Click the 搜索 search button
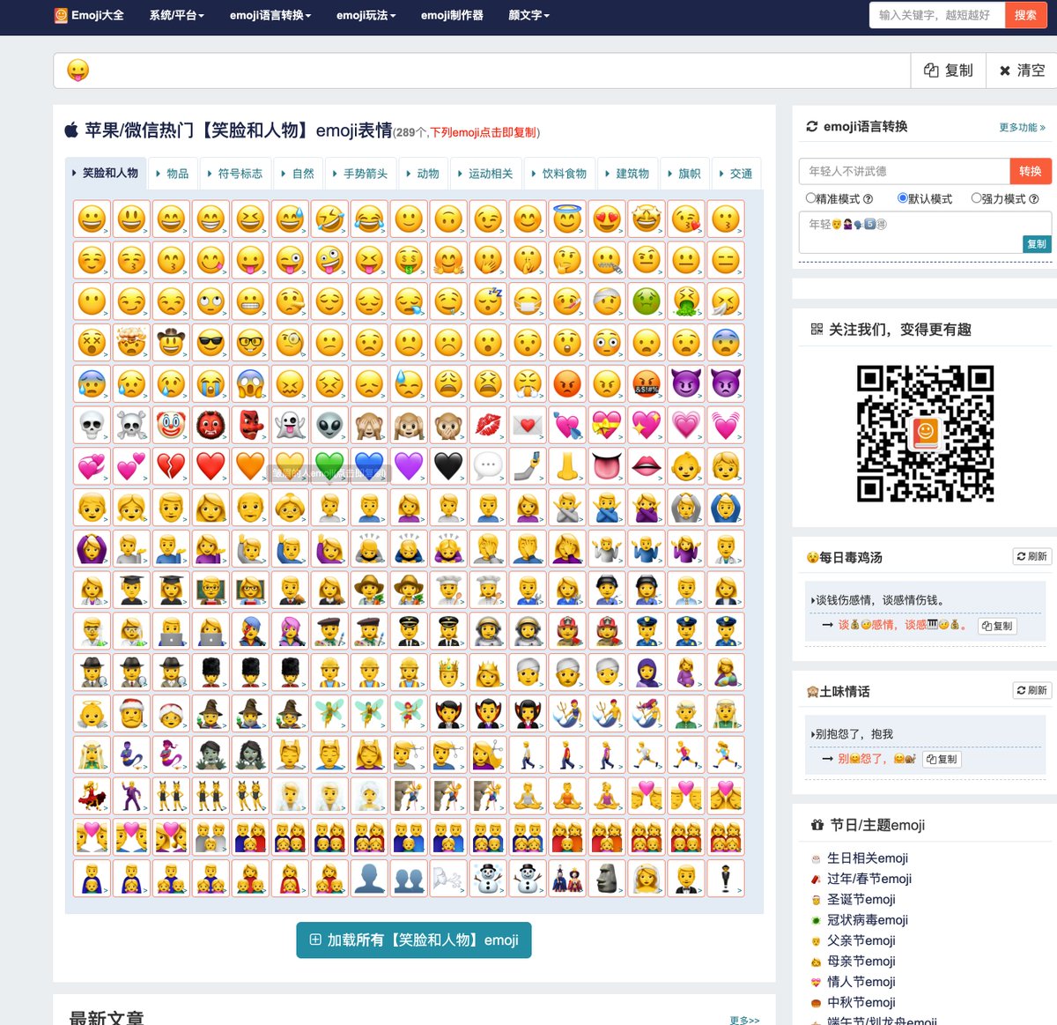The image size is (1057, 1025). coord(1025,15)
